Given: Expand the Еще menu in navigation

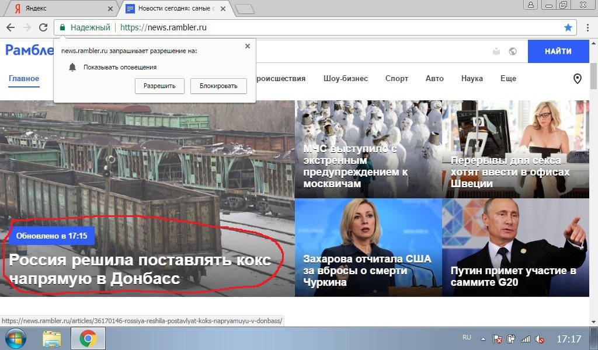Looking at the screenshot, I should coord(508,79).
